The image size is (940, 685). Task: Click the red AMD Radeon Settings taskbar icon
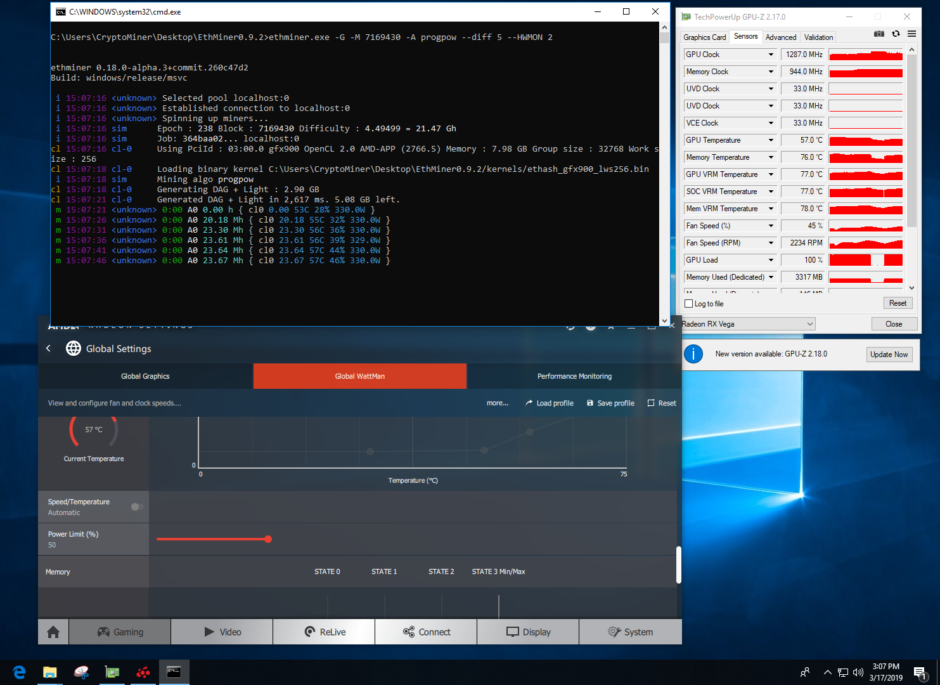pos(143,672)
